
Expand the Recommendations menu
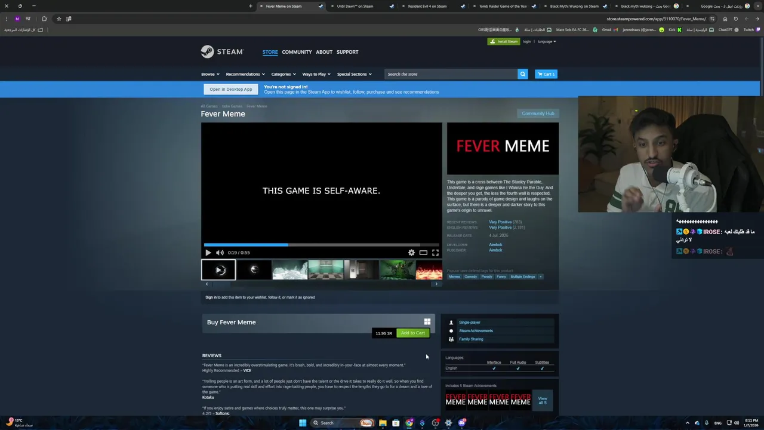click(245, 74)
